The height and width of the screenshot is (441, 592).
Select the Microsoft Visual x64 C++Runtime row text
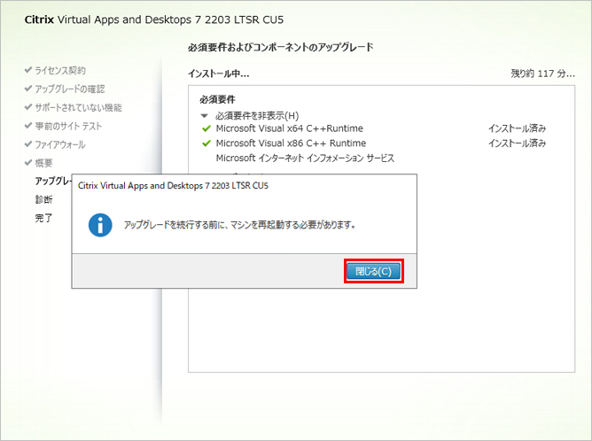pyautogui.click(x=289, y=128)
